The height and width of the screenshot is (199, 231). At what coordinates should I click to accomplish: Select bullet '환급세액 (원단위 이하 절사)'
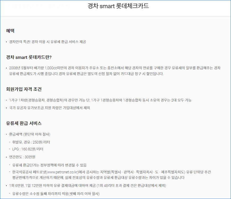30,134
